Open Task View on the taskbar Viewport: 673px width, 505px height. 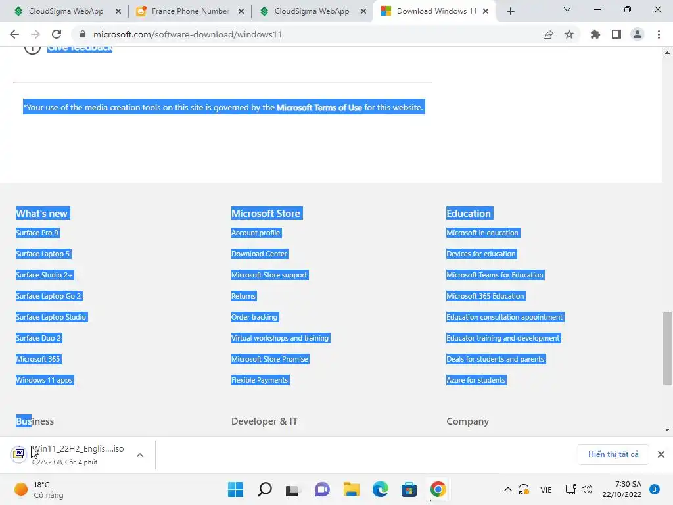point(293,489)
